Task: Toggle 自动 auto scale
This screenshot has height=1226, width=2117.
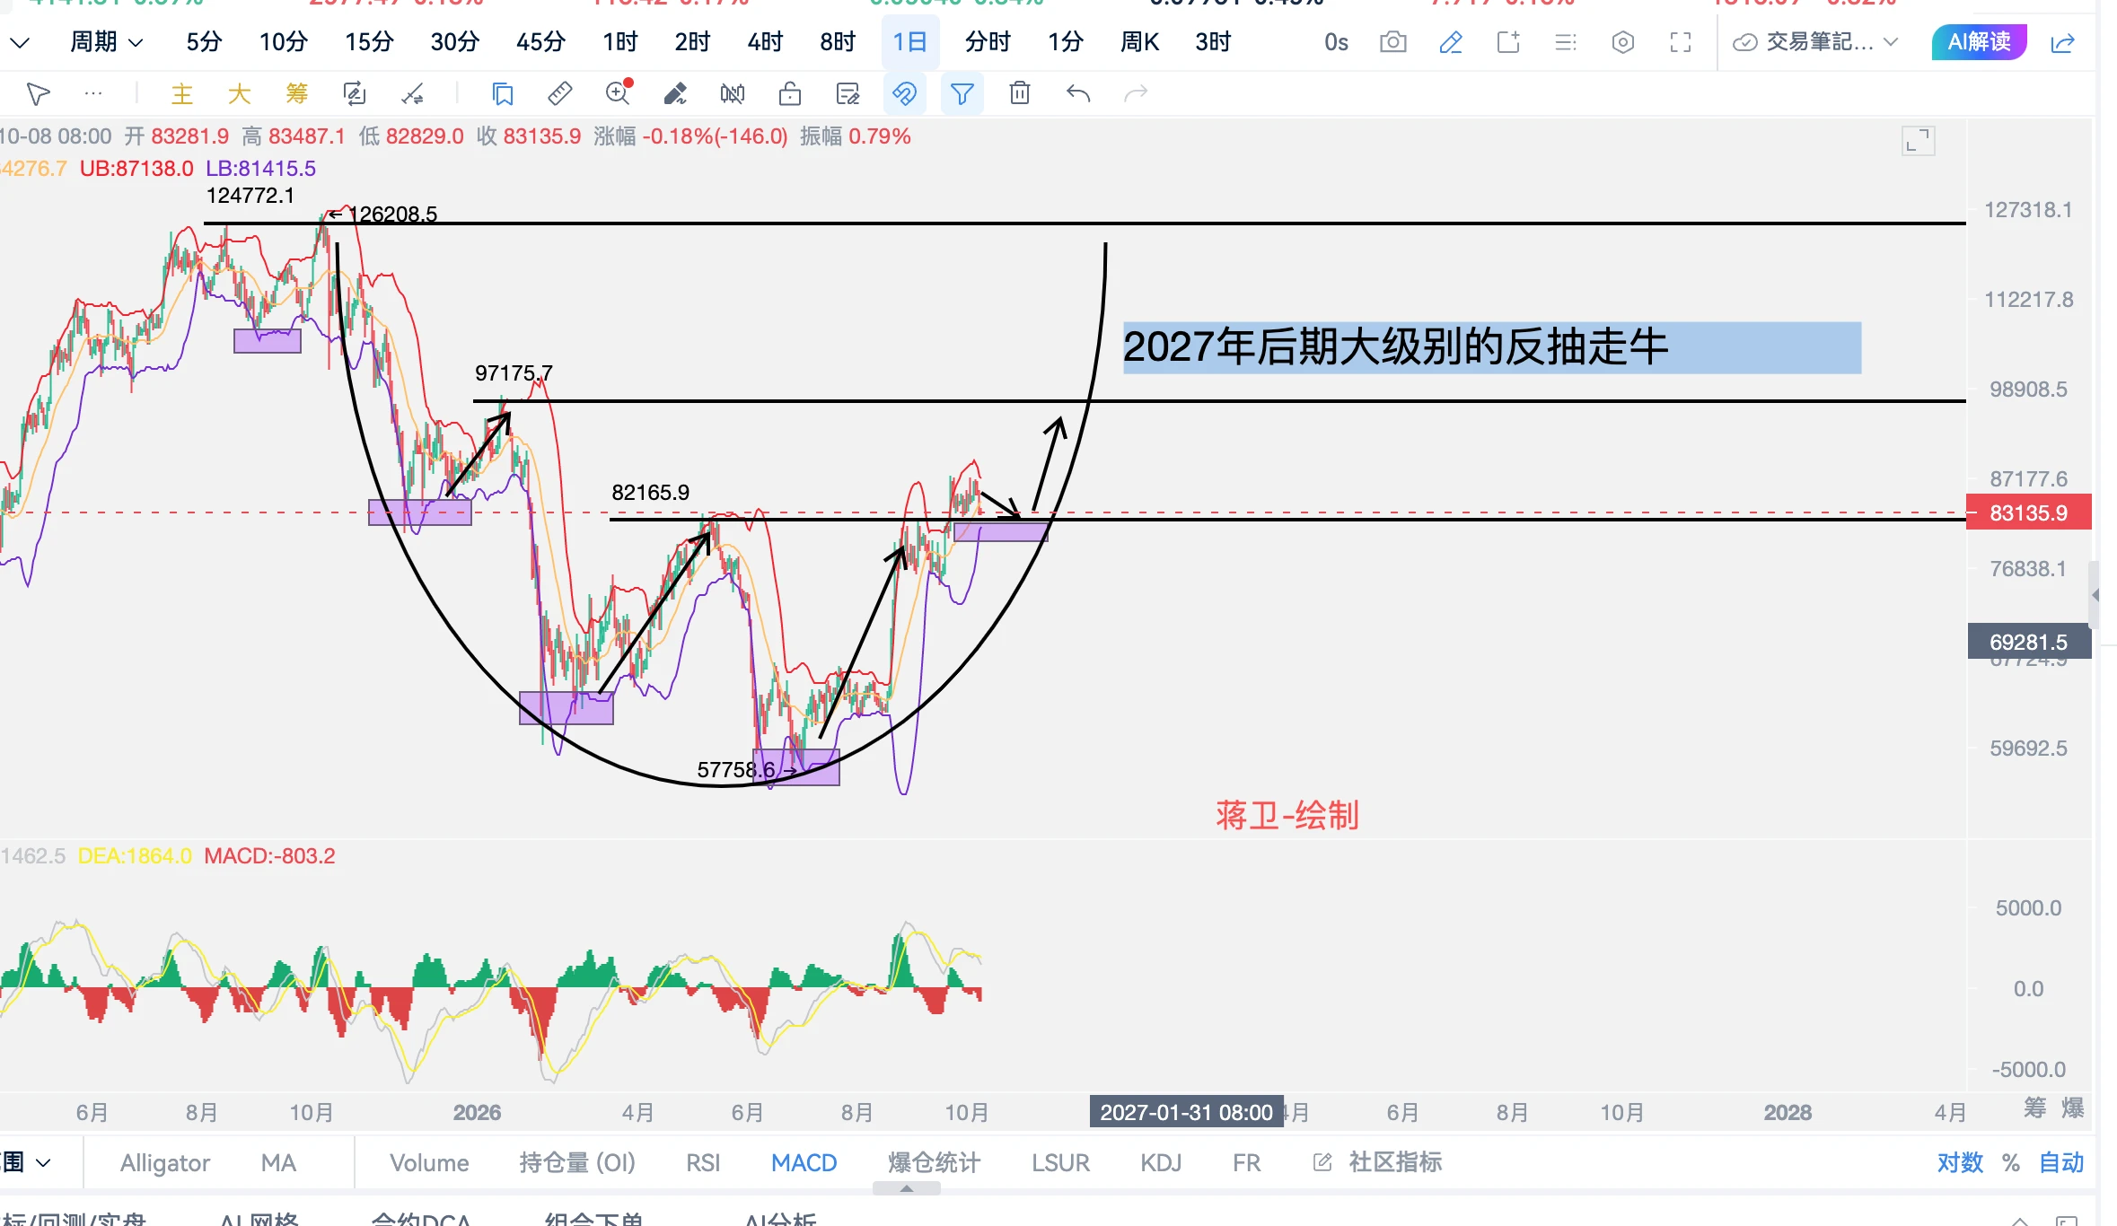Action: coord(2061,1162)
